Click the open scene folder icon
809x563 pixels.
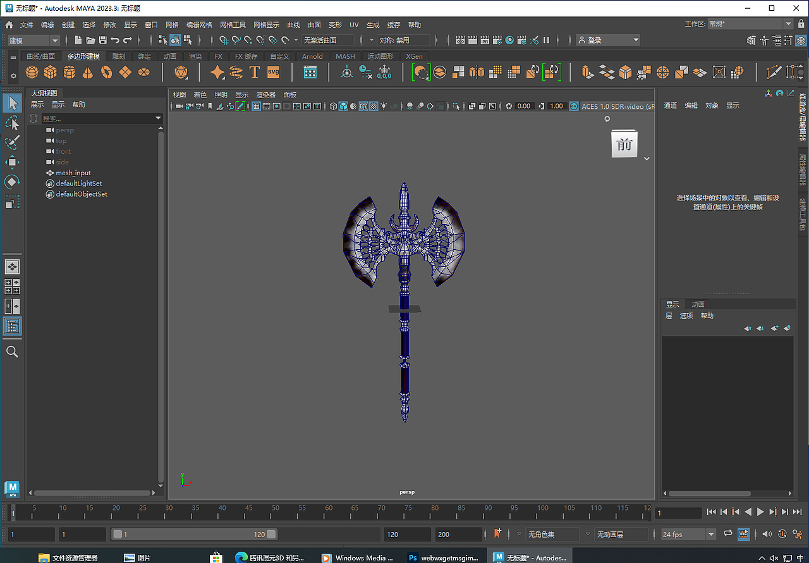pyautogui.click(x=90, y=40)
